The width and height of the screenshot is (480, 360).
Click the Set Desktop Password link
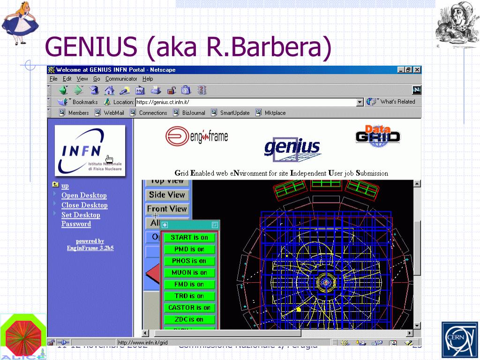[x=81, y=219]
